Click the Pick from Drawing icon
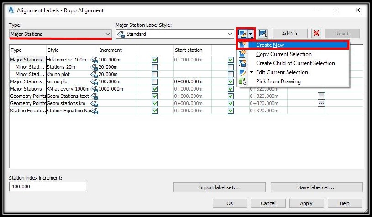Image resolution: width=372 pixels, height=217 pixels. (242, 81)
